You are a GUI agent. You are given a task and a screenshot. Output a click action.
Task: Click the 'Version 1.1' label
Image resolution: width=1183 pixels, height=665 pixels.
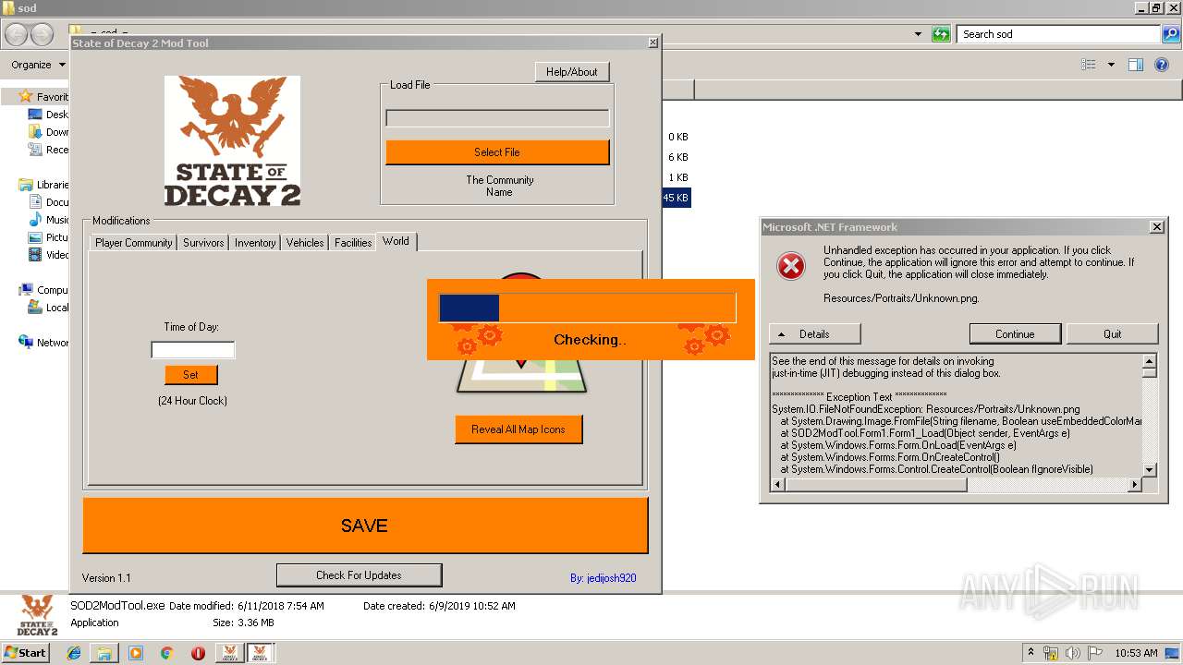[106, 578]
